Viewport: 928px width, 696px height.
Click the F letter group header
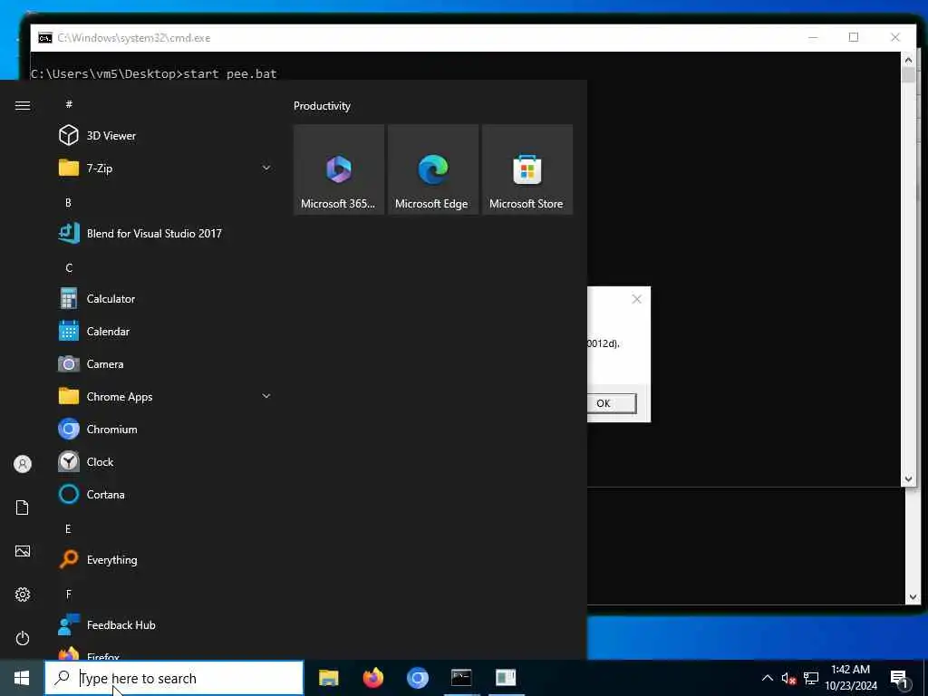coord(69,594)
